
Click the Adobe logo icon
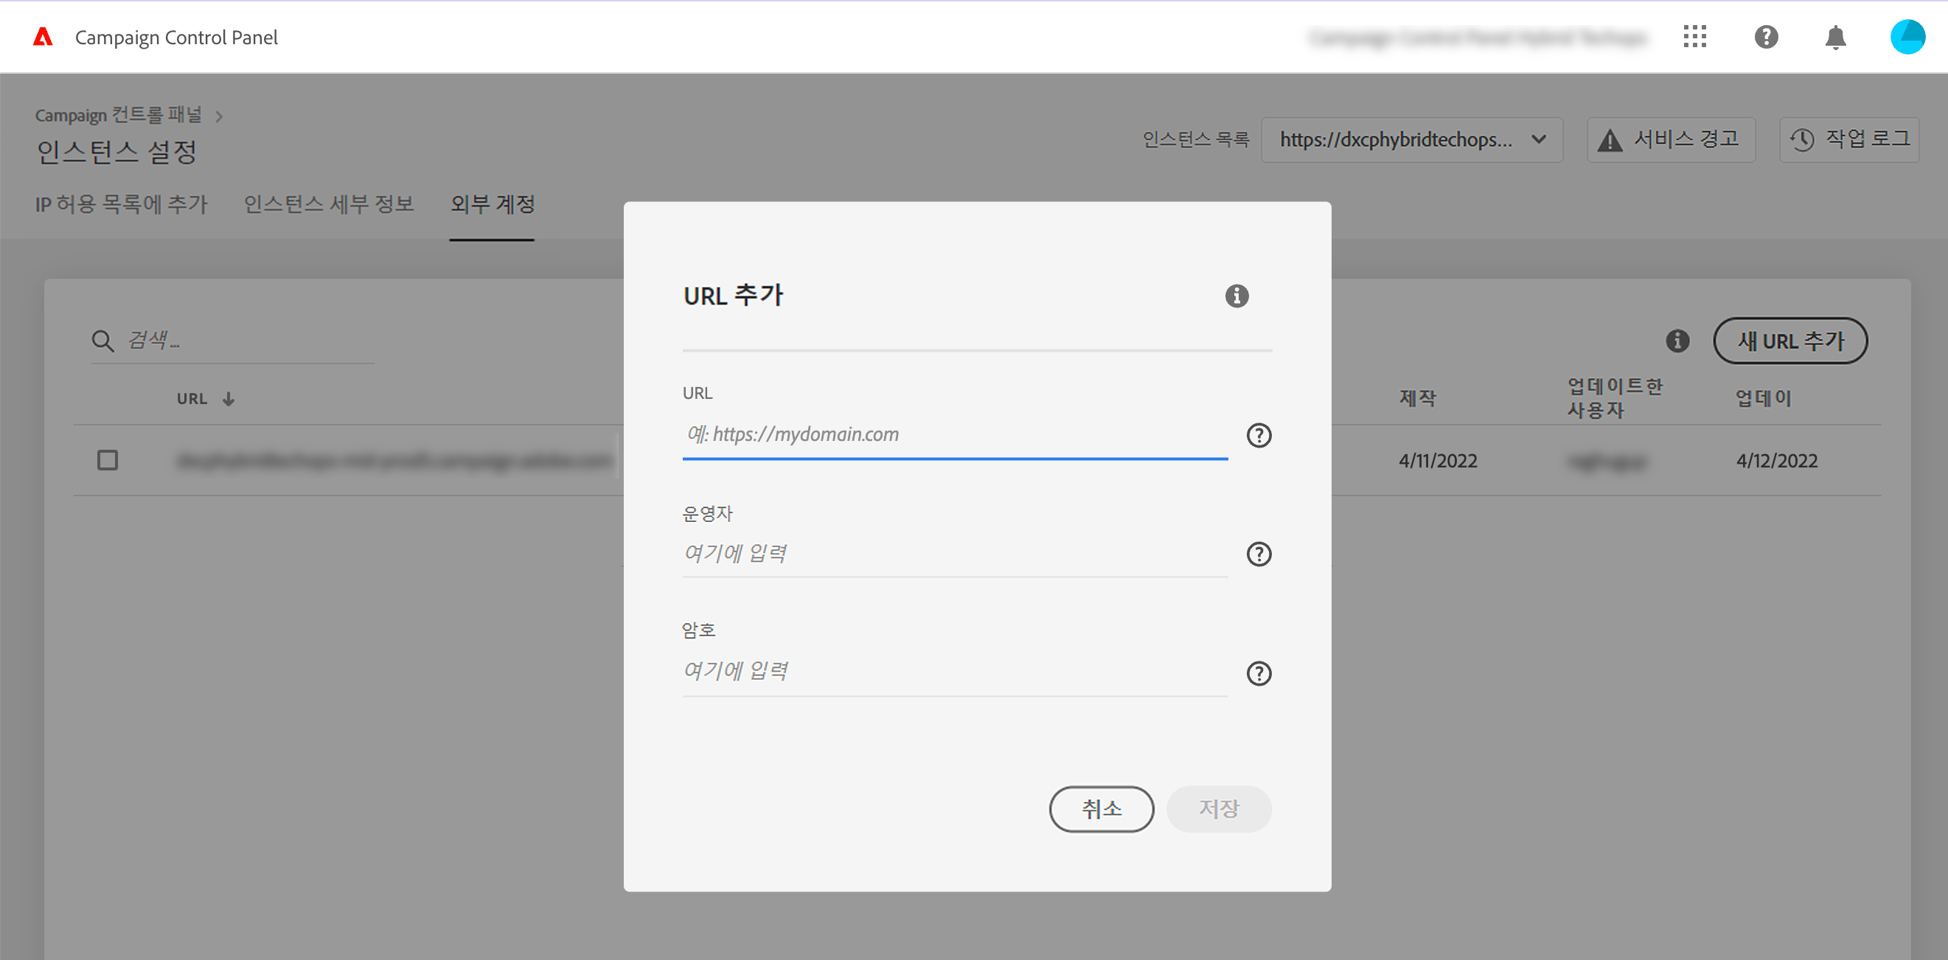pos(43,37)
